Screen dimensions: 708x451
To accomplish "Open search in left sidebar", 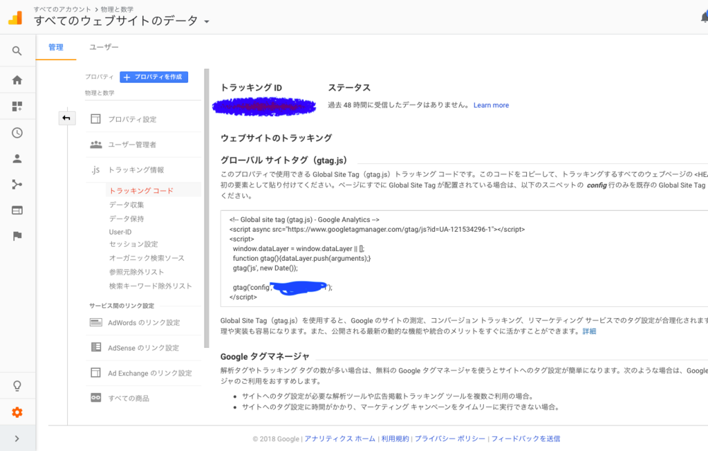I will (17, 51).
